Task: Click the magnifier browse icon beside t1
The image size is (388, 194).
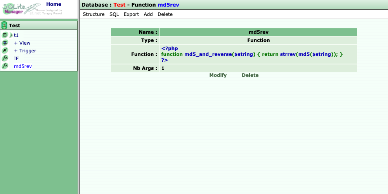Action: (11, 35)
